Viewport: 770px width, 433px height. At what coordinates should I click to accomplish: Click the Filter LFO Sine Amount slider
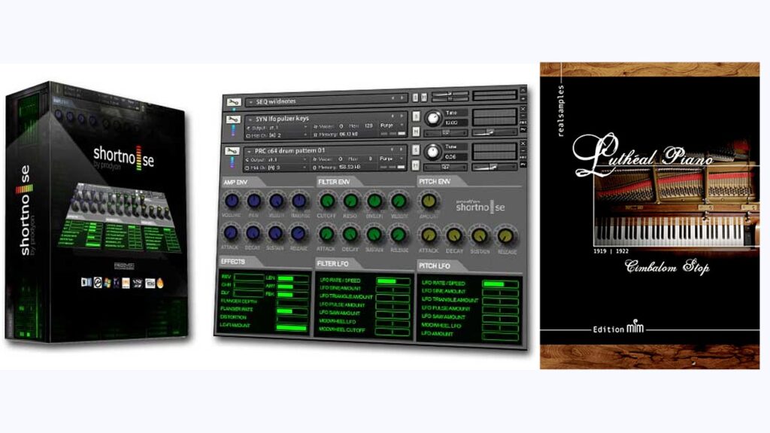point(393,289)
